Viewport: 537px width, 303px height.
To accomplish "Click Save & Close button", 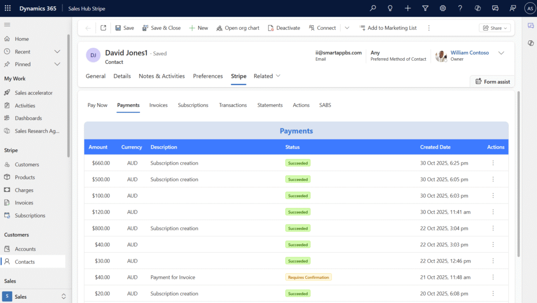I will [x=161, y=28].
